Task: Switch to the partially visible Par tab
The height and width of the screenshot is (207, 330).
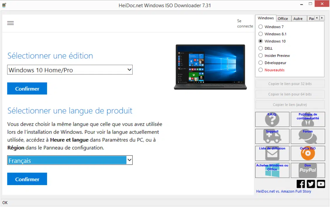Action: (311, 18)
